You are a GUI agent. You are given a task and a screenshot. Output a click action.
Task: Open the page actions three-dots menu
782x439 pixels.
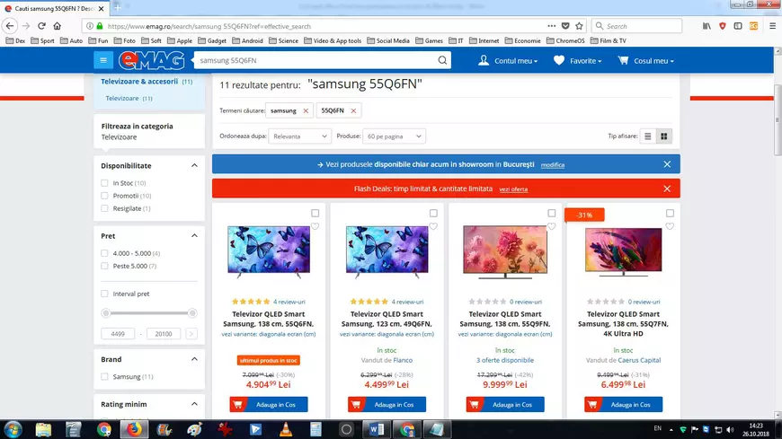552,26
